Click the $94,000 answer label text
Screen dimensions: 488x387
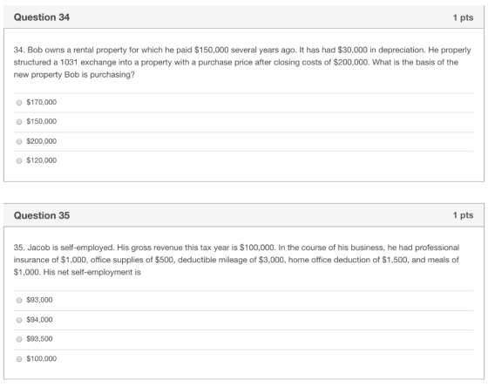(39, 320)
